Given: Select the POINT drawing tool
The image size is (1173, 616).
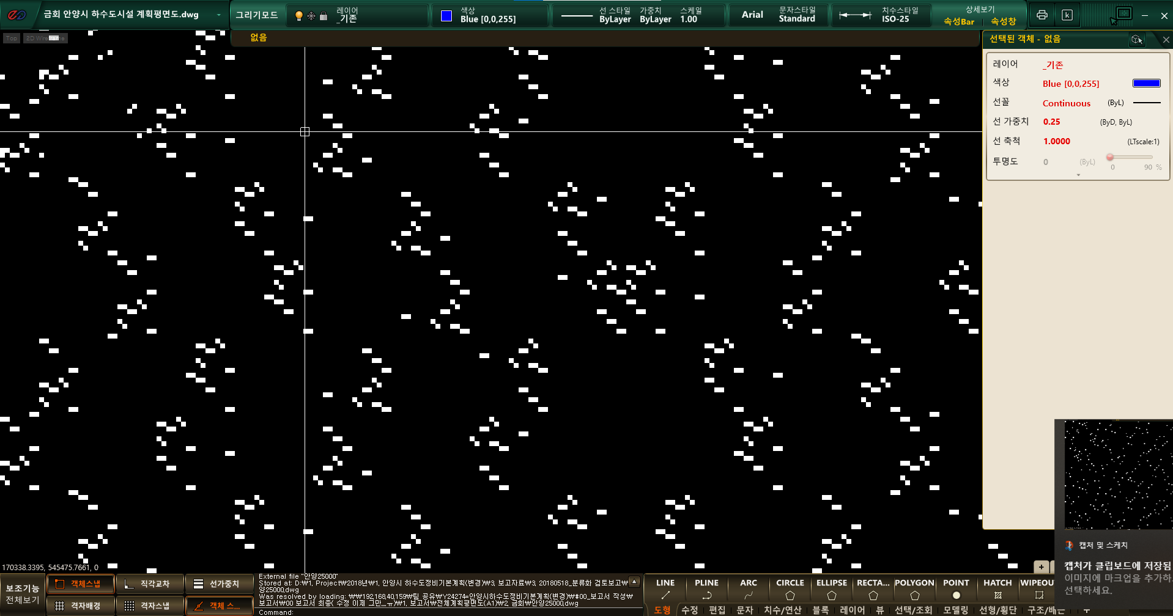Looking at the screenshot, I should (x=957, y=589).
